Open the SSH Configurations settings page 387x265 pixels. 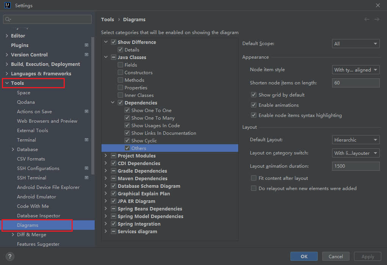coord(38,168)
